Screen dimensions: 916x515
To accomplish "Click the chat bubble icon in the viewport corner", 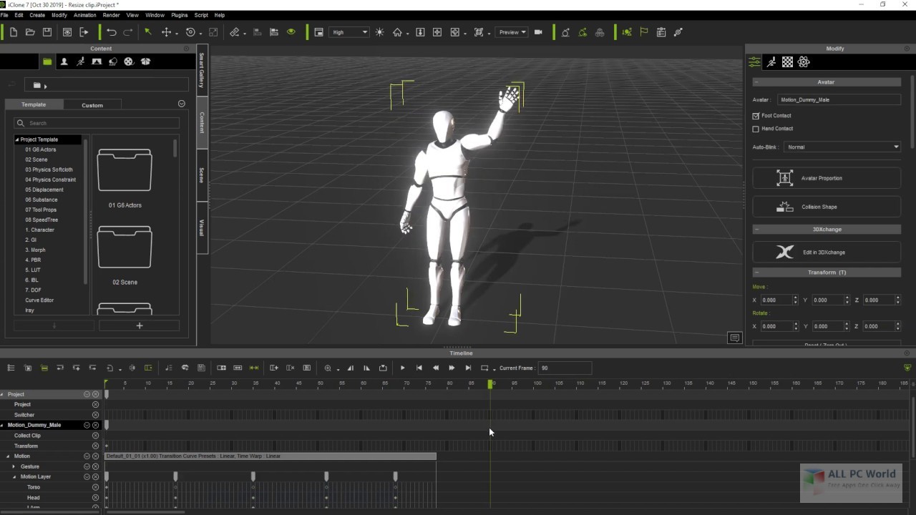I will pos(734,338).
